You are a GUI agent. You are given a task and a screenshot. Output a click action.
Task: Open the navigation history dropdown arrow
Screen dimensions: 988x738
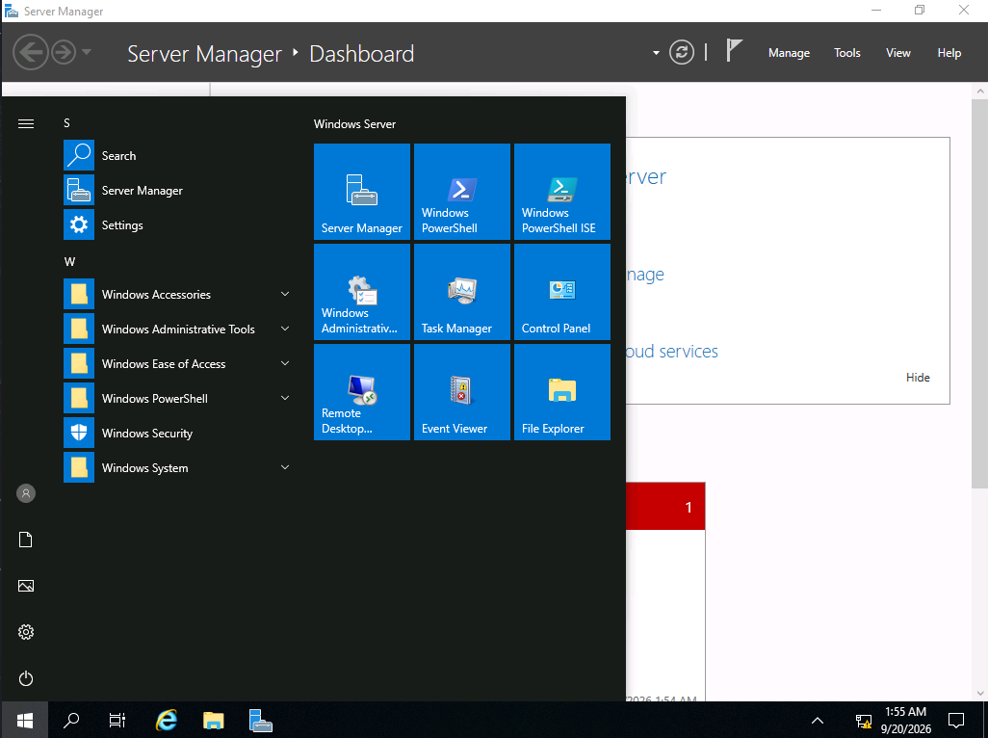pyautogui.click(x=87, y=52)
